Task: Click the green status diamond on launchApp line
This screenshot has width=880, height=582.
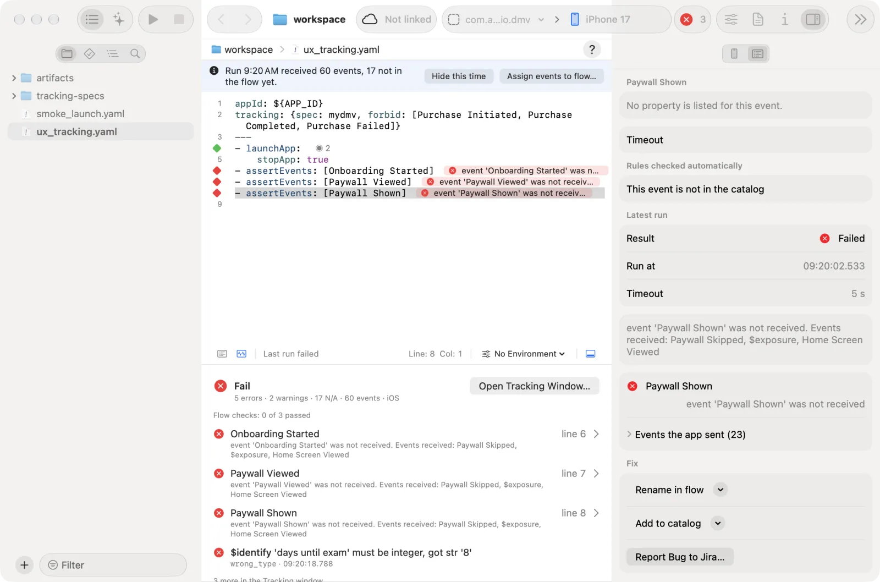Action: point(217,149)
